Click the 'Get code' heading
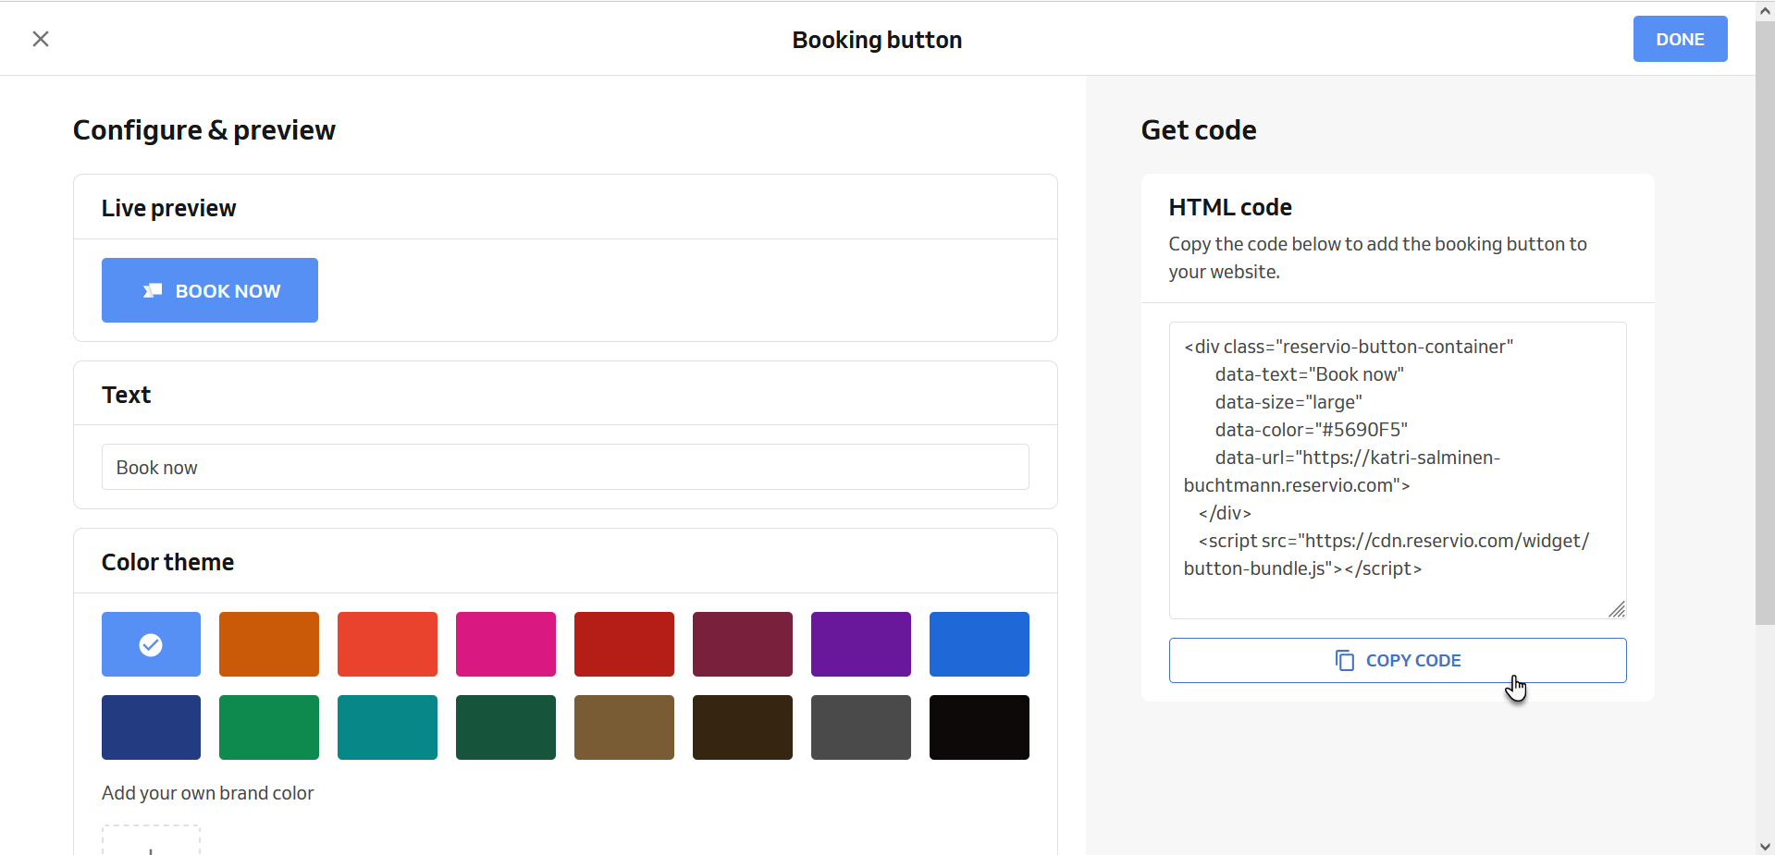The width and height of the screenshot is (1775, 855). 1199,130
